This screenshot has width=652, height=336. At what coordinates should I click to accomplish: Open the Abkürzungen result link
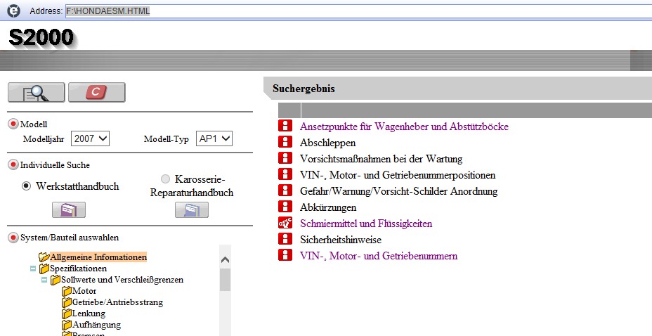(327, 207)
